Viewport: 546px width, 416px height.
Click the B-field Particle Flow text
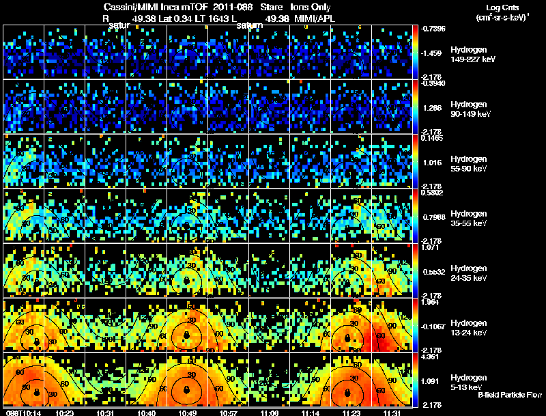point(508,395)
